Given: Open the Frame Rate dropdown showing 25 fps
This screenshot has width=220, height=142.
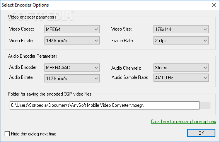Looking at the screenshot, I should coord(181,41).
